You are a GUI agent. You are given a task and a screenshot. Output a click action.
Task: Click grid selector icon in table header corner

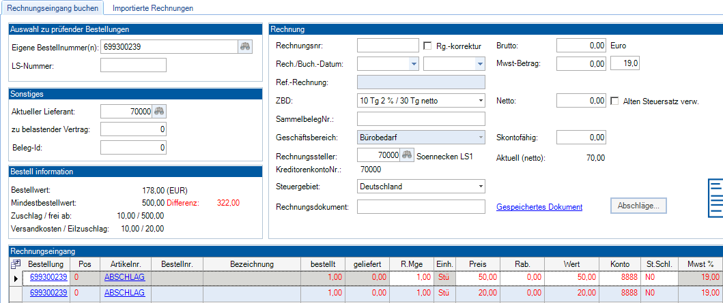[16, 264]
